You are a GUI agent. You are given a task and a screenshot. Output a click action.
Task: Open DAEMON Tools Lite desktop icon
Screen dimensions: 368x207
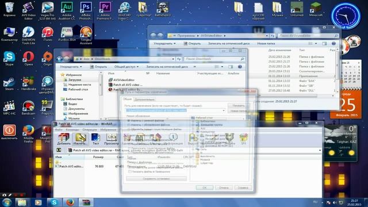click(28, 35)
